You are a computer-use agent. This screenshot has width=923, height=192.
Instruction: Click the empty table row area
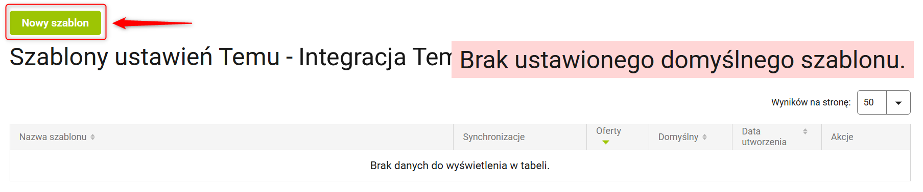click(x=460, y=166)
